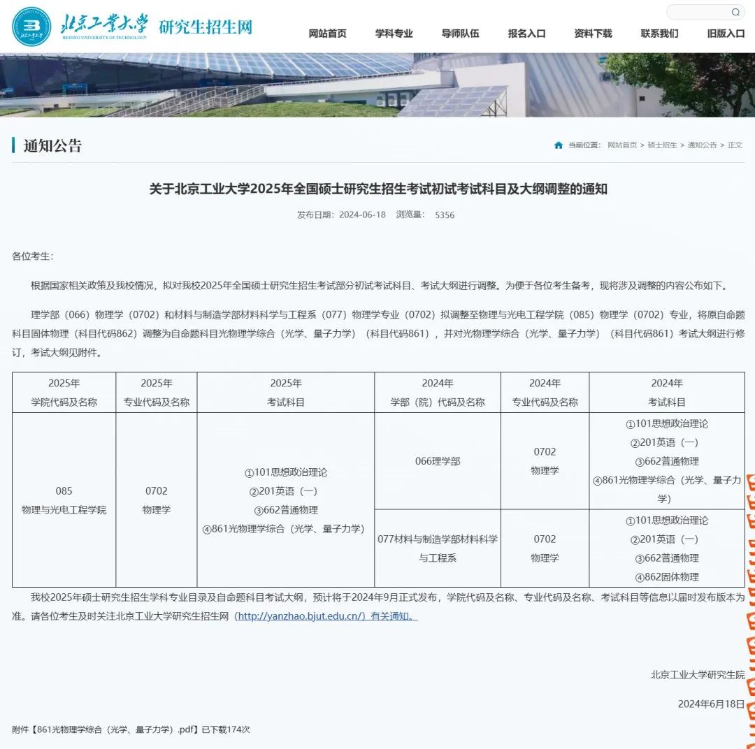The width and height of the screenshot is (755, 749).
Task: Click the home icon in the breadcrumb
Action: coord(558,145)
